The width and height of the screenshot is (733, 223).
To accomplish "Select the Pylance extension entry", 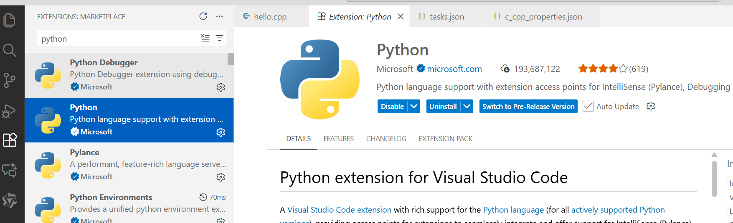I will pyautogui.click(x=129, y=165).
